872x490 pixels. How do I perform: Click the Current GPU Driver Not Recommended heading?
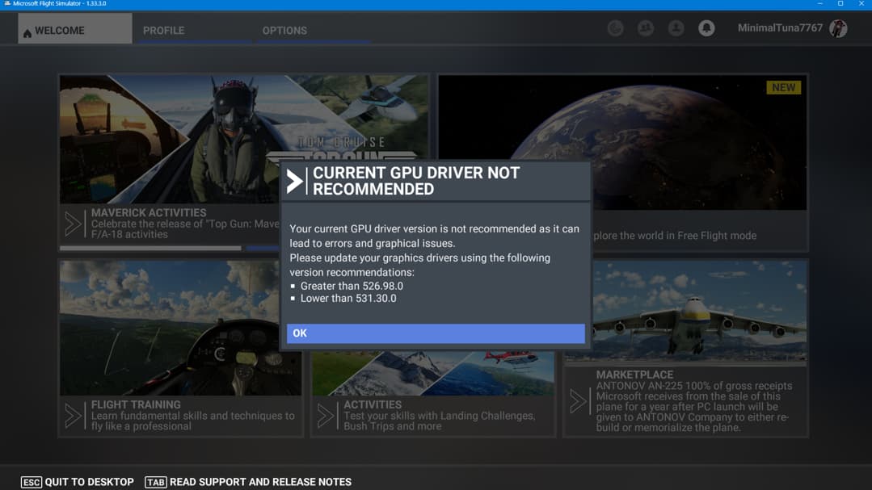tap(416, 181)
